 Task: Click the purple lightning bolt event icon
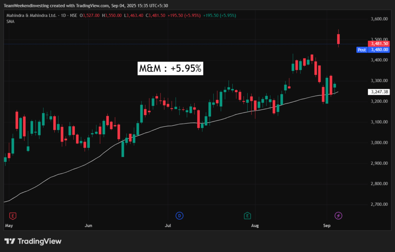tap(338, 215)
